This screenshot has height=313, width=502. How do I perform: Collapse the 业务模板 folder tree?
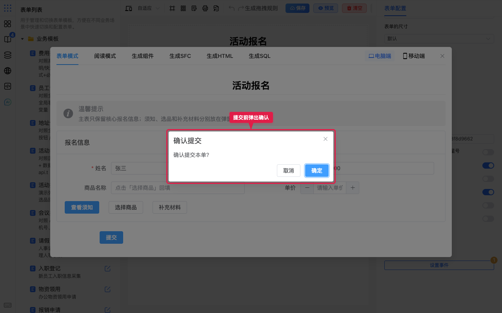(23, 39)
